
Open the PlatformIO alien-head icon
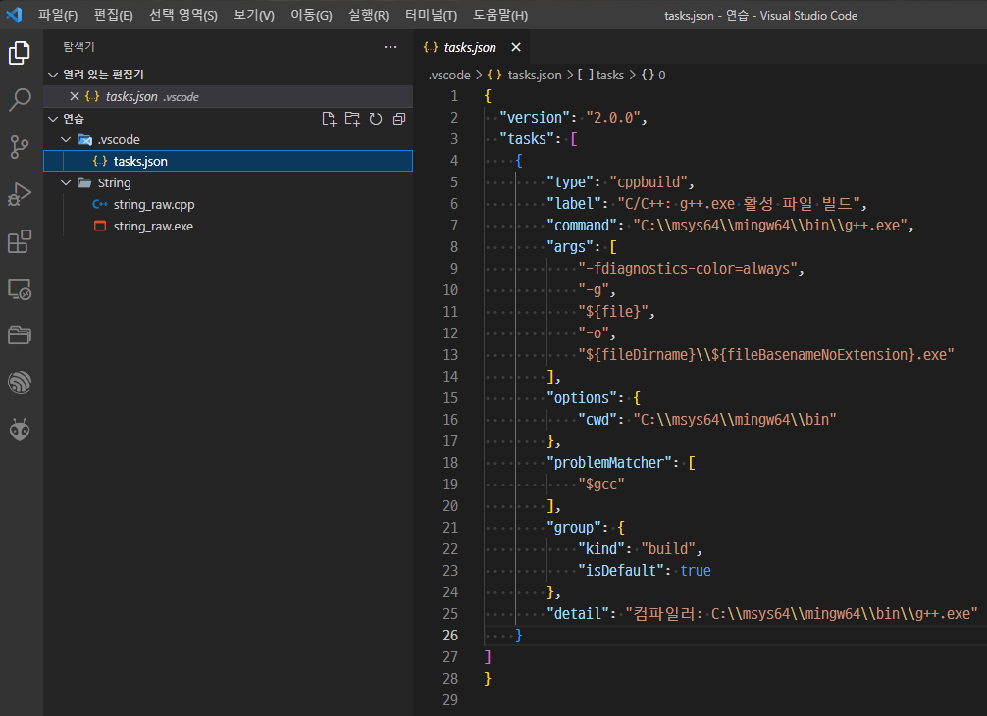tap(20, 430)
